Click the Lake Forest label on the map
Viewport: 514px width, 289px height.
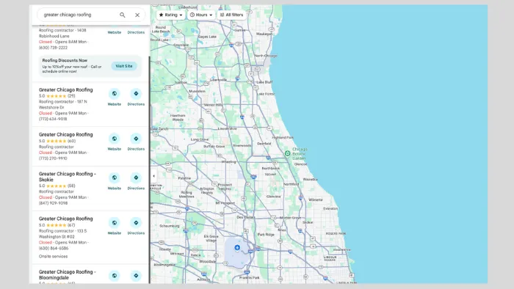266,94
